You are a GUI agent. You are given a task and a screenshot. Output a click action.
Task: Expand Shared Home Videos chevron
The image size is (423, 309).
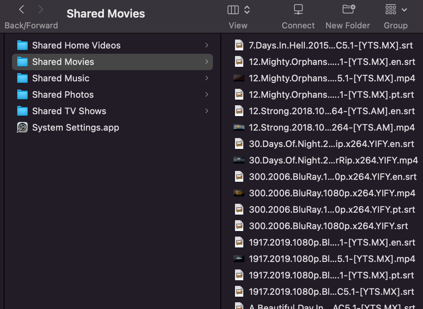[x=207, y=46]
